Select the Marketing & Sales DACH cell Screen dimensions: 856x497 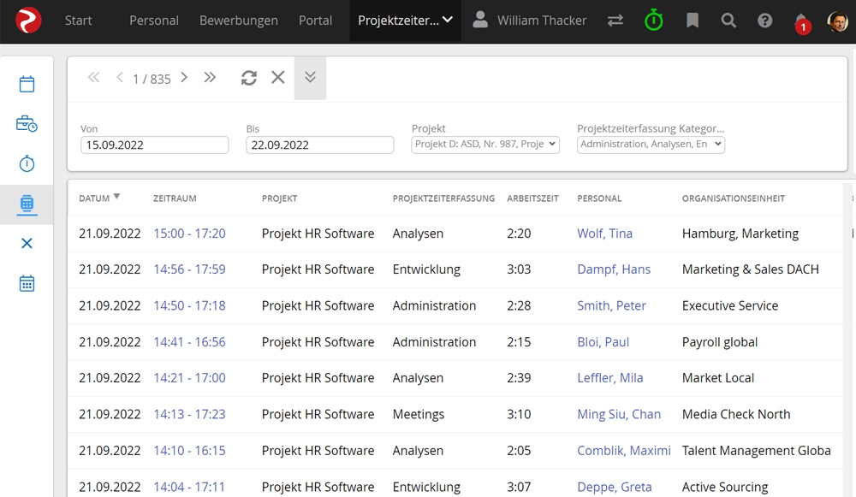click(751, 269)
